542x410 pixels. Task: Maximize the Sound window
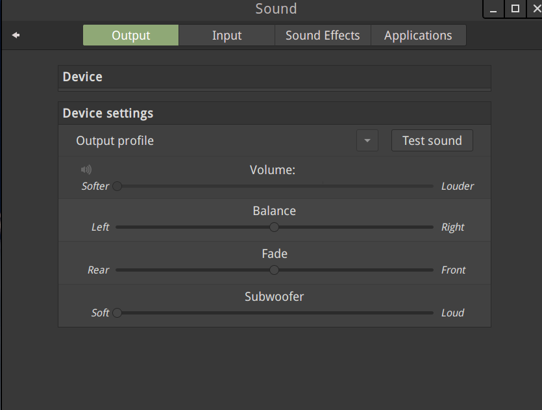coord(515,9)
